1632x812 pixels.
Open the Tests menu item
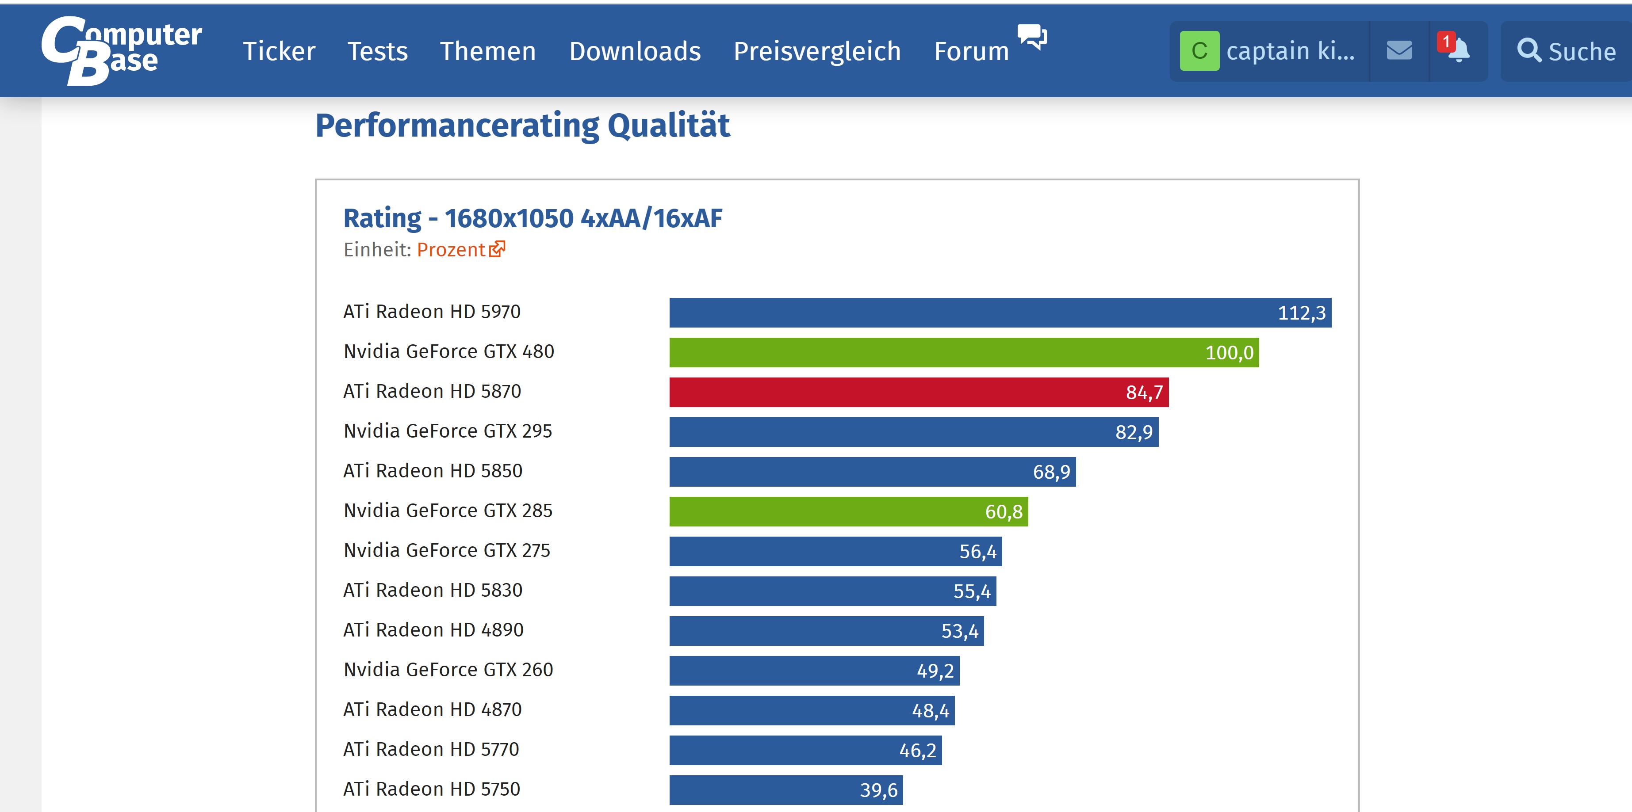(378, 51)
